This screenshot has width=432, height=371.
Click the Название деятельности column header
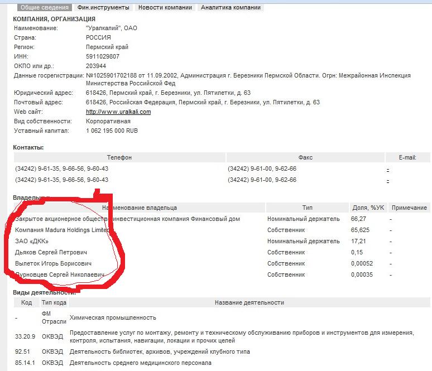(249, 302)
